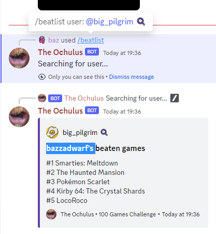This screenshot has width=216, height=234.
Task: Click magnifier emoji in the beatlist tooltip
Action: (141, 22)
